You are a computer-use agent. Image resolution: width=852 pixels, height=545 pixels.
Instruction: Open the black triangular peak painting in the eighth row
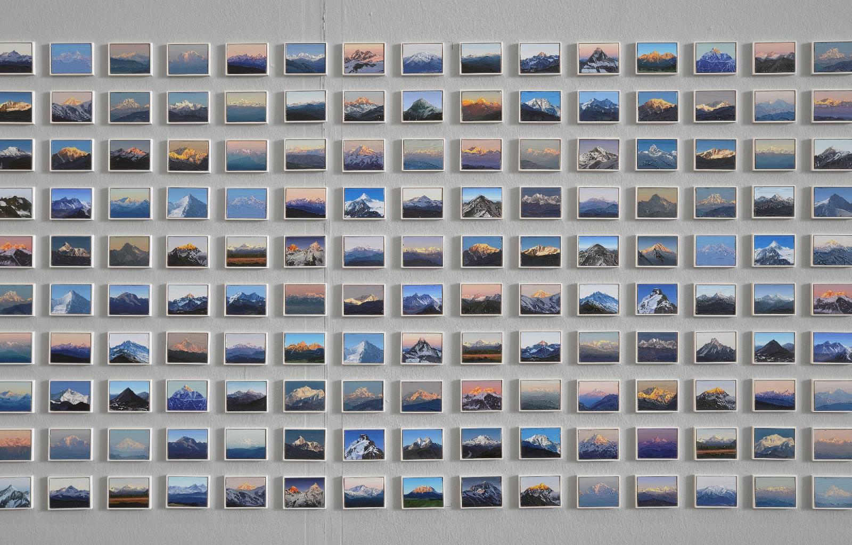pos(129,395)
